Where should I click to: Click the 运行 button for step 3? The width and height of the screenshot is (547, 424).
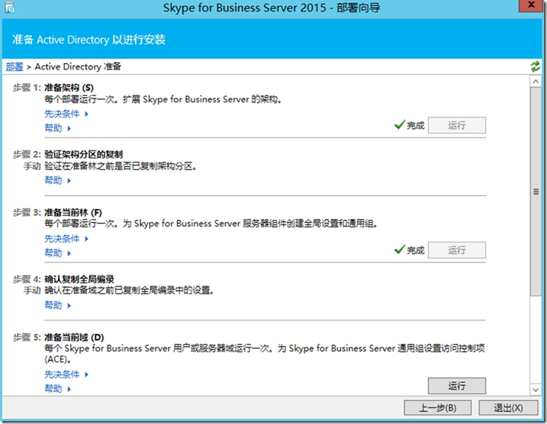(456, 250)
